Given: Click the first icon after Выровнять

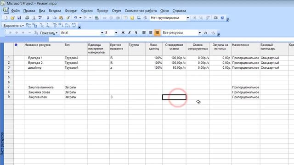Looking at the screenshot, I should click(x=28, y=25).
